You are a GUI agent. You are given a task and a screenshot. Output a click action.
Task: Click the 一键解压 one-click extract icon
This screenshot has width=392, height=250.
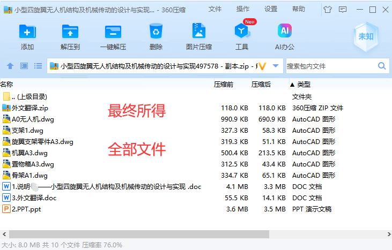(113, 32)
